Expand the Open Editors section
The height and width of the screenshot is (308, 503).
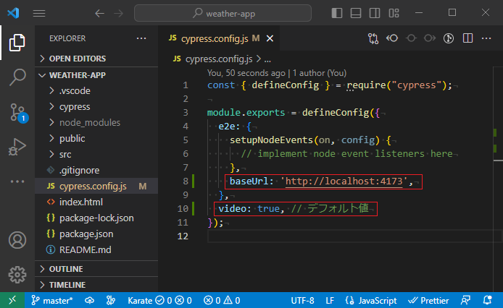click(x=96, y=59)
